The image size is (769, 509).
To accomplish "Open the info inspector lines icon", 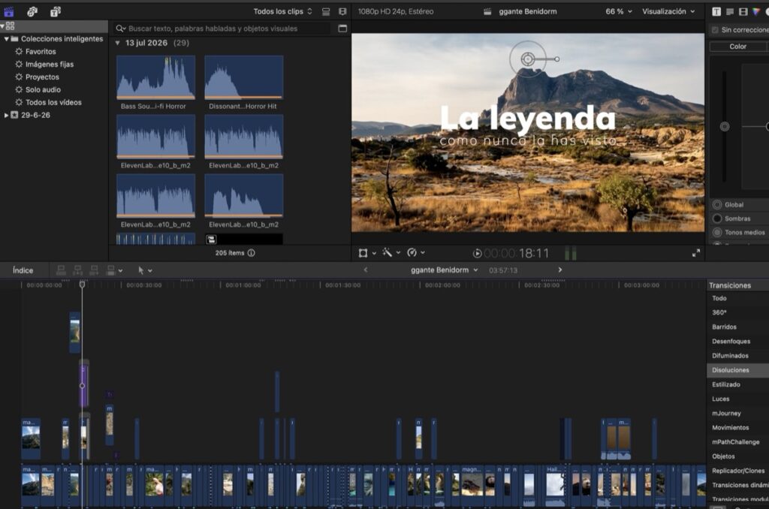I will pos(730,11).
